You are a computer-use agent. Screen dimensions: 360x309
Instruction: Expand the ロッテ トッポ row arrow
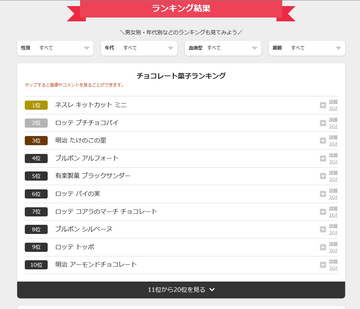323,247
